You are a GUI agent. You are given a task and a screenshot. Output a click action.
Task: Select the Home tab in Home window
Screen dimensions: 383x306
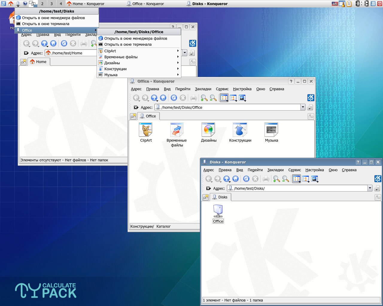point(39,62)
